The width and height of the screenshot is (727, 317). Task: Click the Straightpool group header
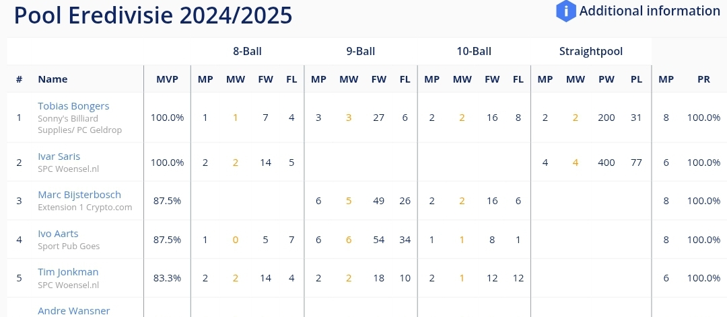click(591, 51)
